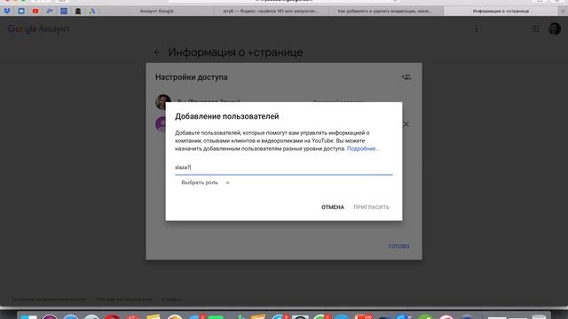Viewport: 568px width, 319px height.
Task: Switch to Как добавлять и удалять владельцев tab
Action: pos(385,12)
